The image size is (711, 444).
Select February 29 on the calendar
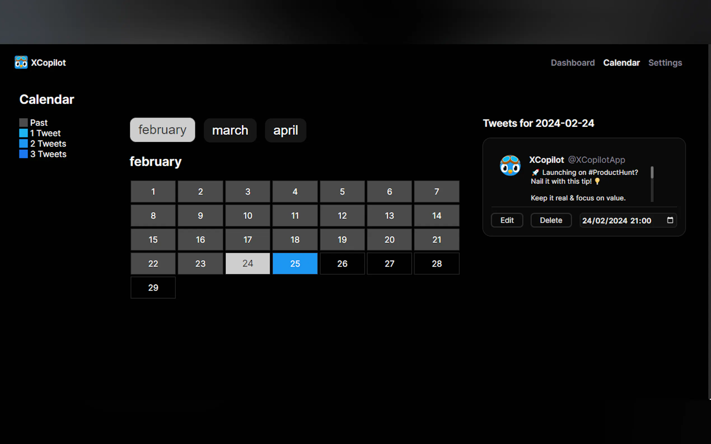[153, 287]
